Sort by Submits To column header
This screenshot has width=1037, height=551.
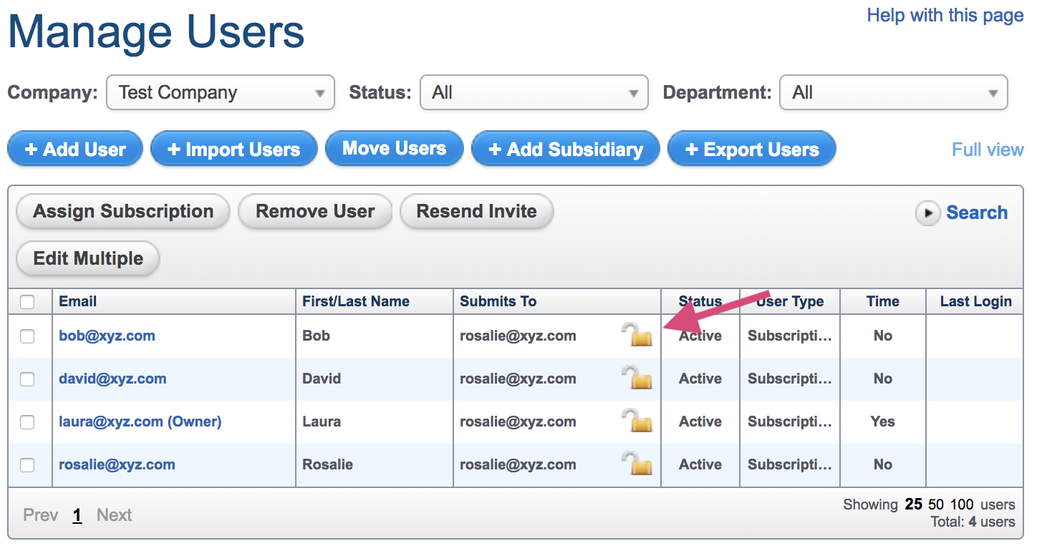498,301
